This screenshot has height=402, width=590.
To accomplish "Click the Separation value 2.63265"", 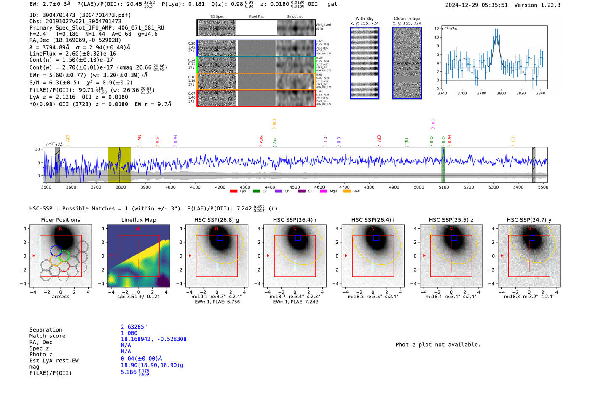I will tap(134, 327).
